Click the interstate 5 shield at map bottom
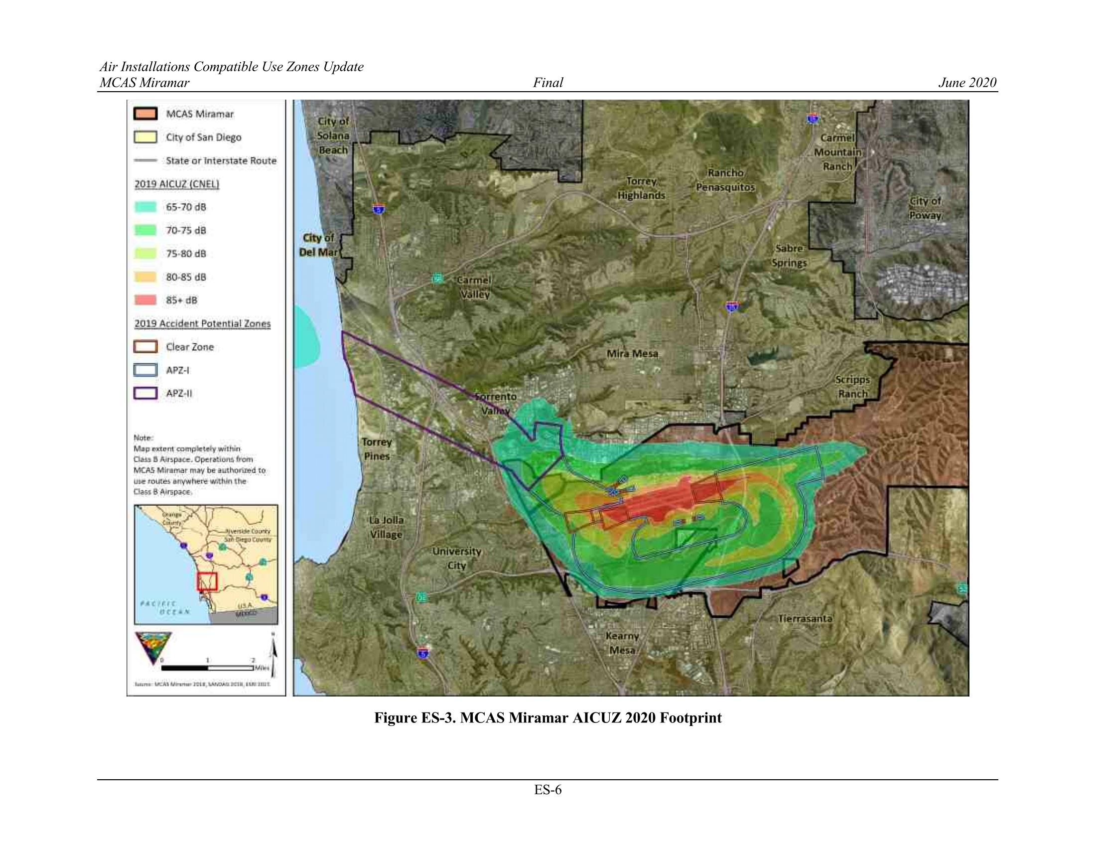This screenshot has width=1096, height=847. pos(423,652)
